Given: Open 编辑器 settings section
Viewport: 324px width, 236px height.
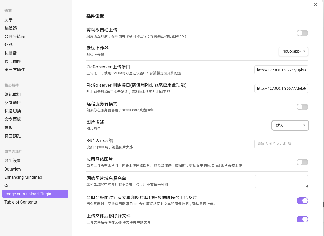Looking at the screenshot, I should [11, 28].
